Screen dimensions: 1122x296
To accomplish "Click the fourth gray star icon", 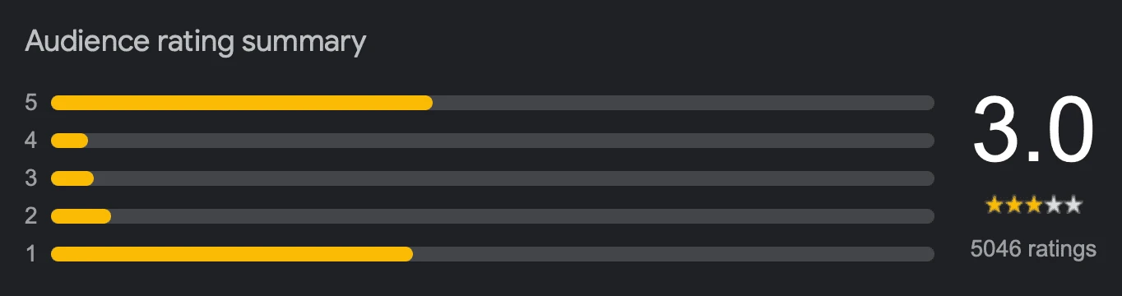I will point(1054,206).
